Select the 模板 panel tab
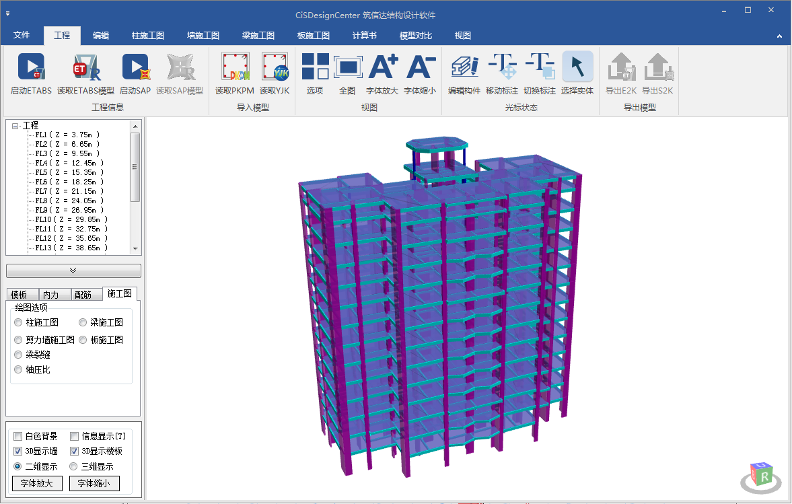 (22, 295)
